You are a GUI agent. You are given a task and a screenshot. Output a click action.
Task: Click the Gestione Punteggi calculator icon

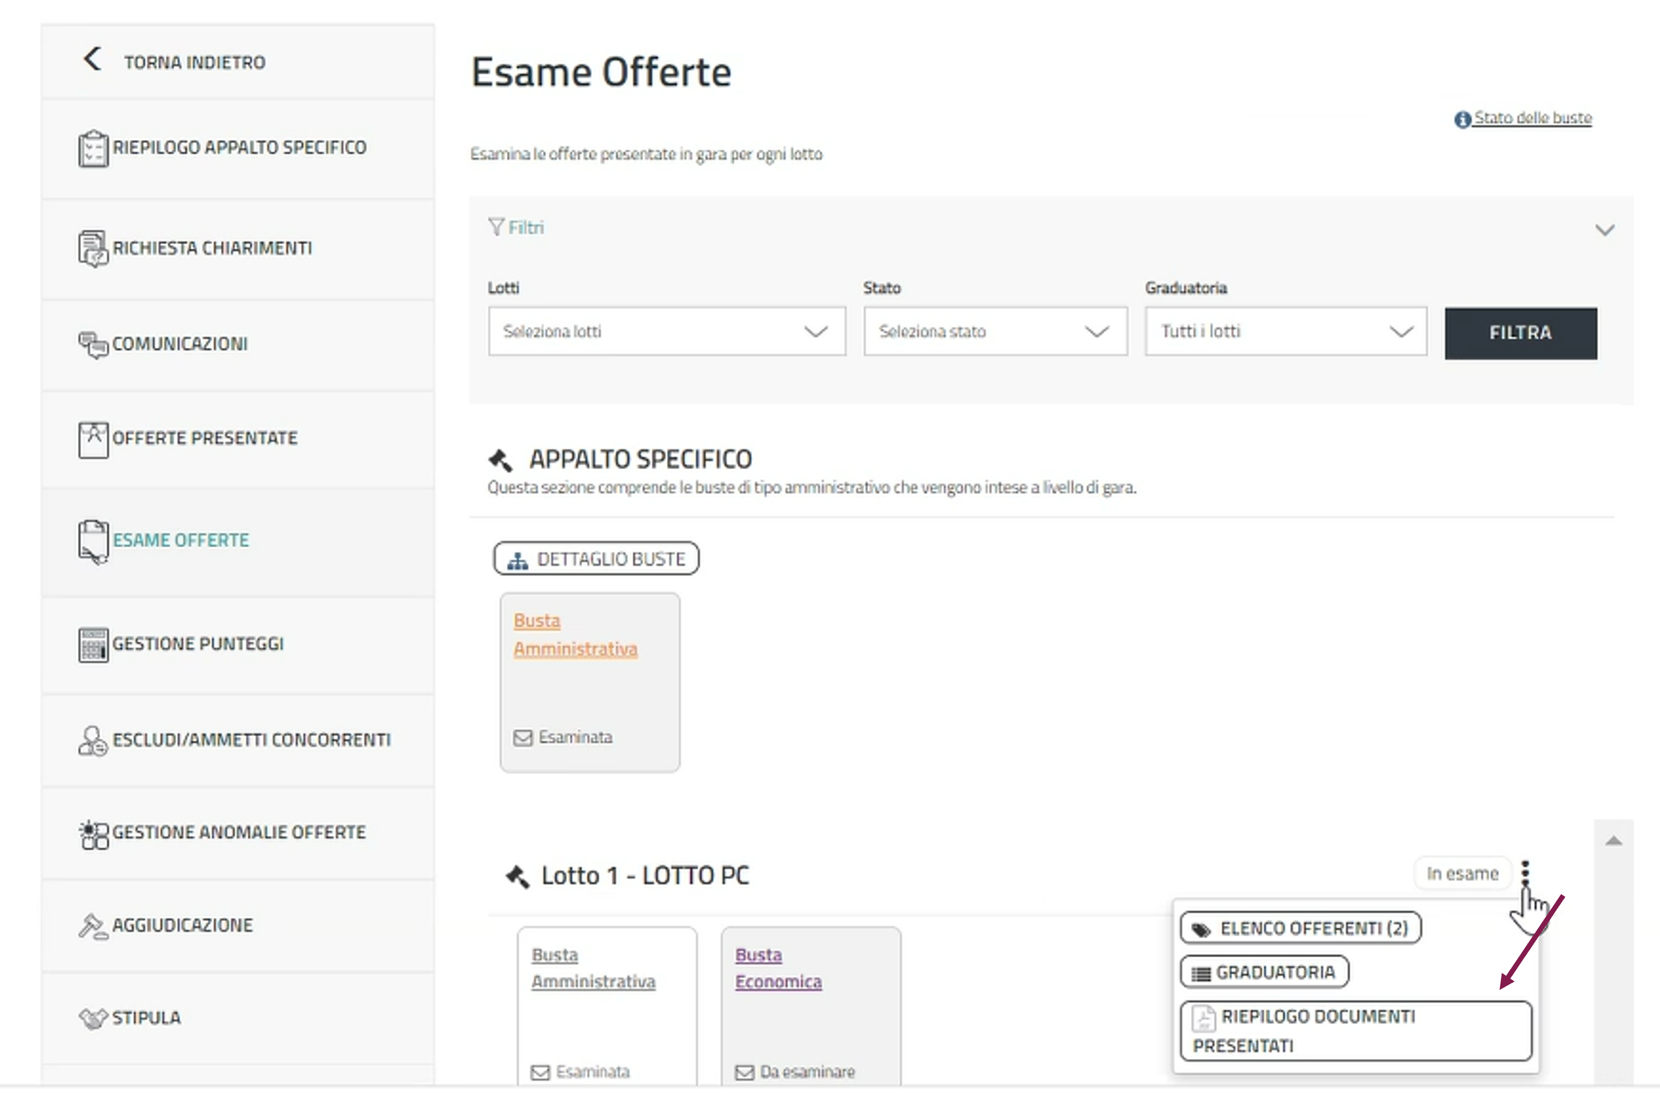93,644
